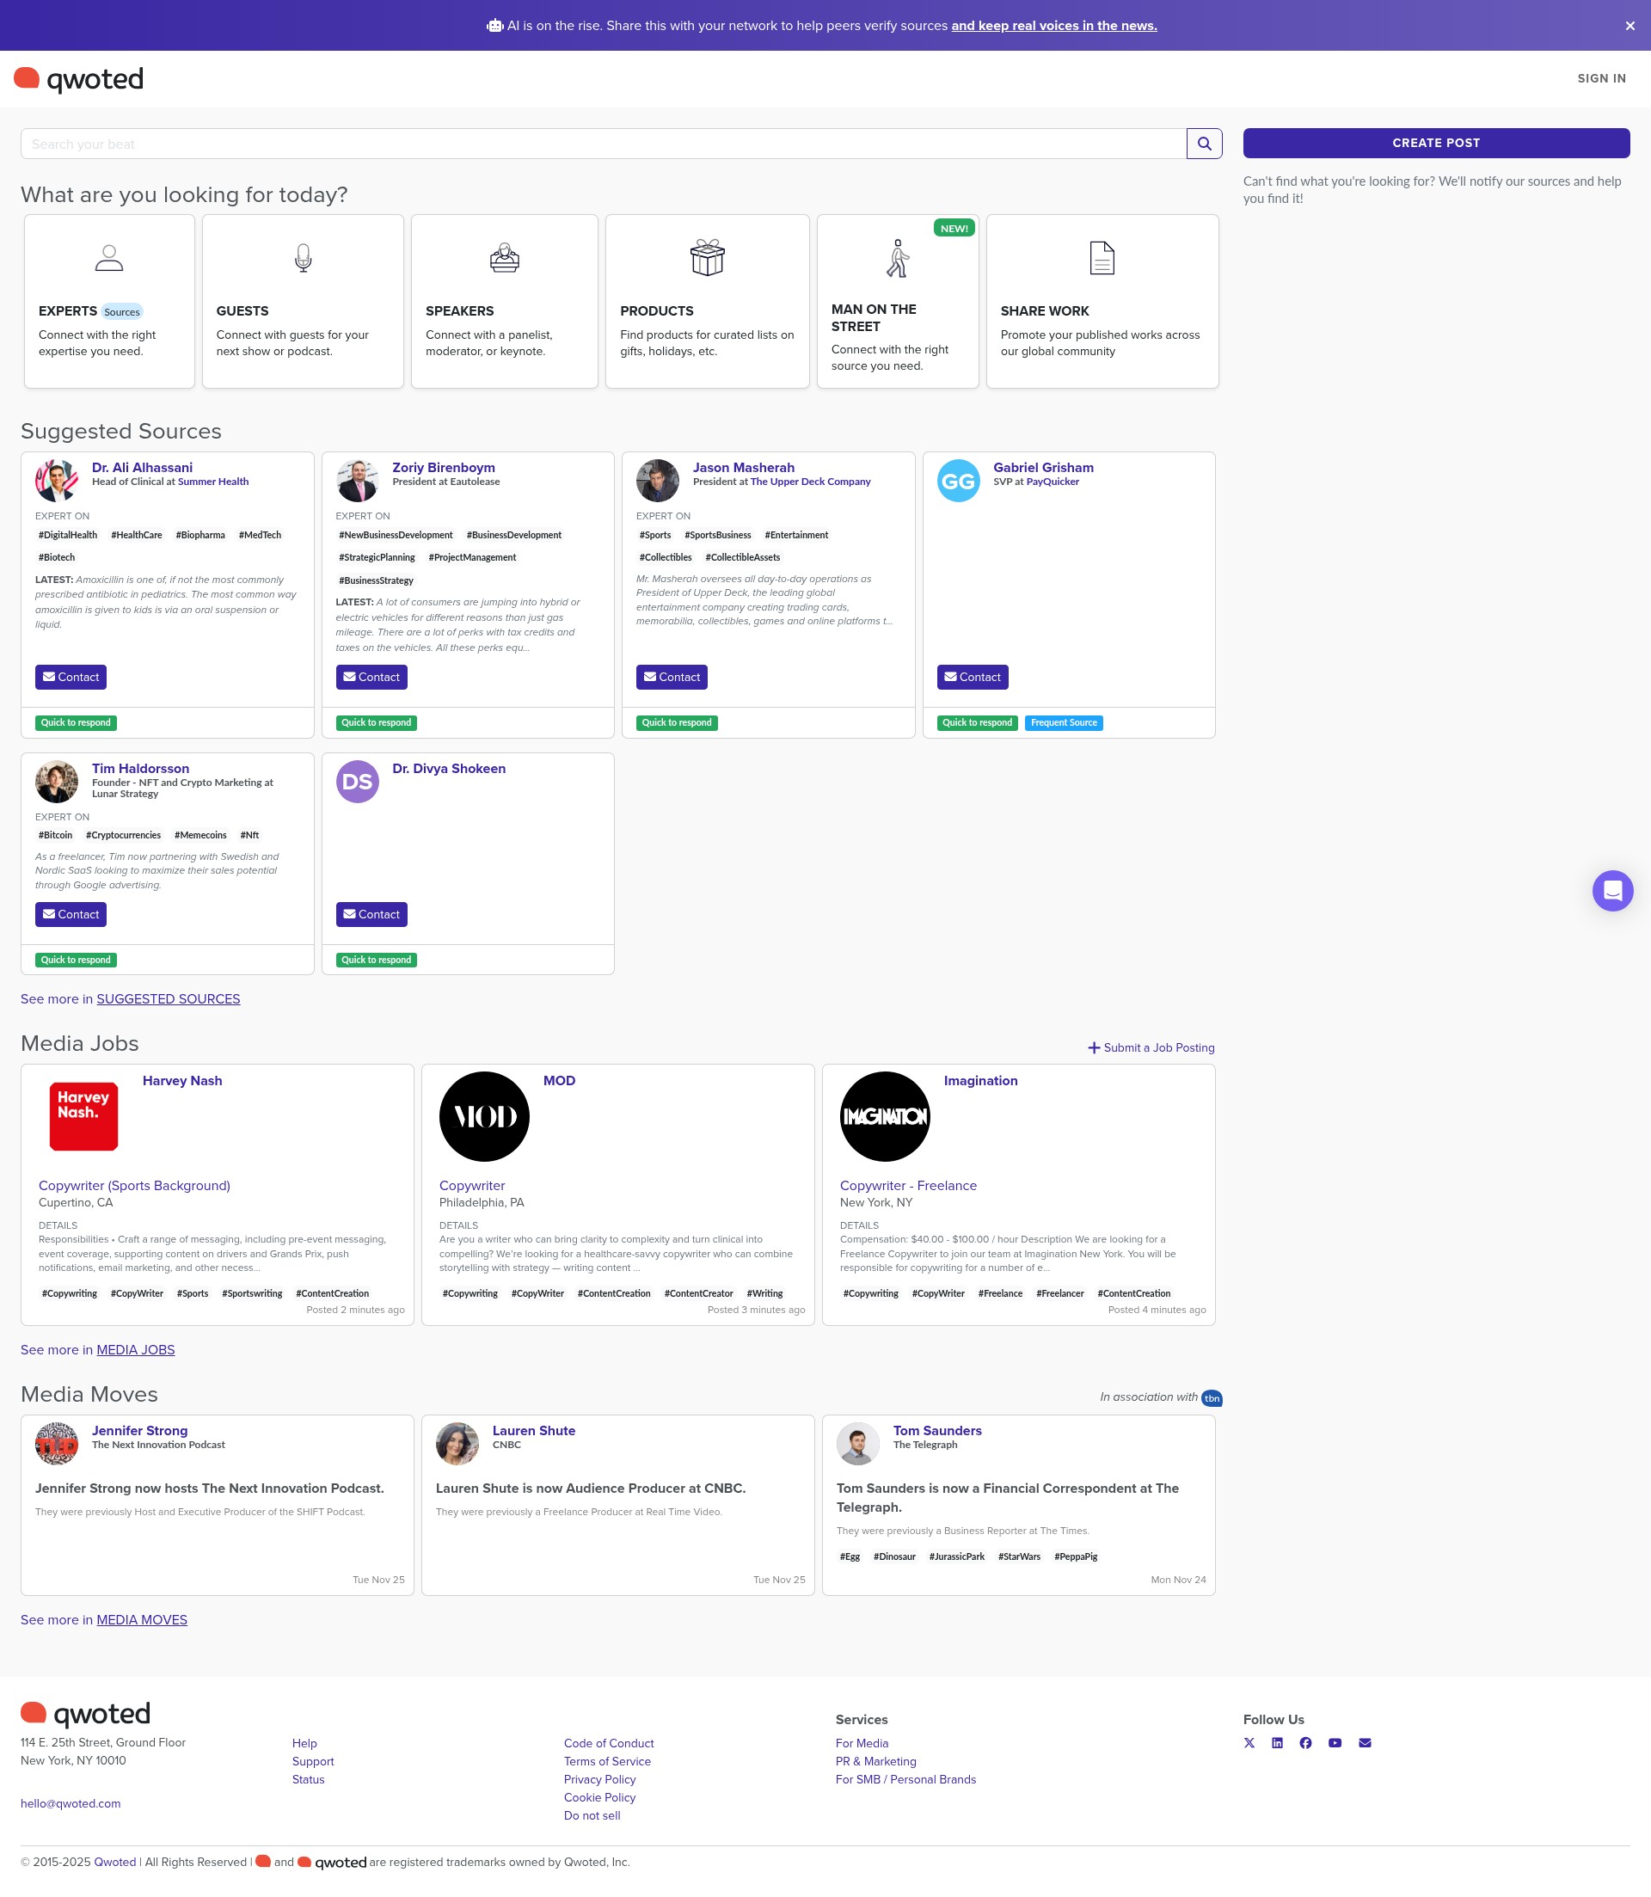1651x1897 pixels.
Task: Click the Create Post button
Action: [x=1436, y=143]
